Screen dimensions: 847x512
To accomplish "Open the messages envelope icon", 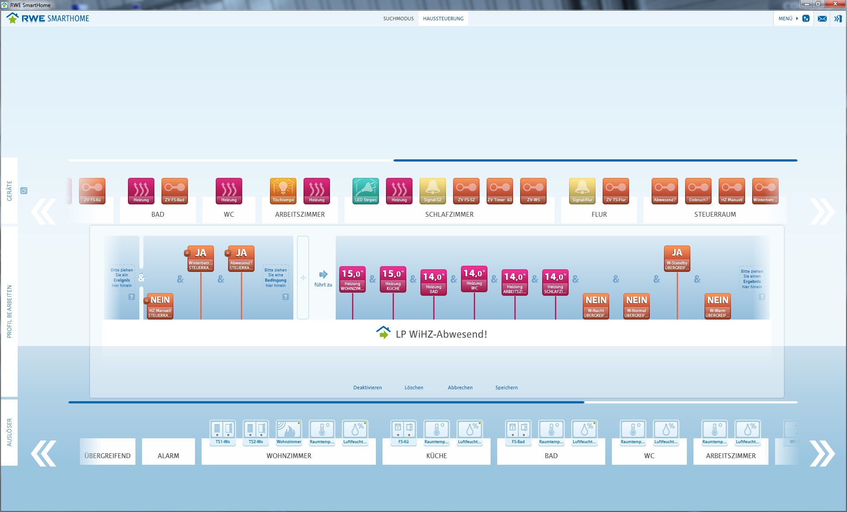I will (x=822, y=19).
